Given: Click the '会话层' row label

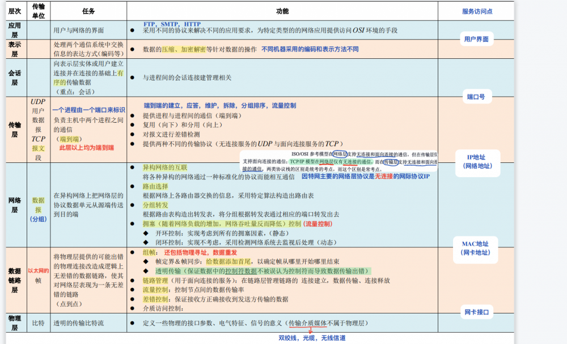Looking at the screenshot, I should (x=15, y=78).
